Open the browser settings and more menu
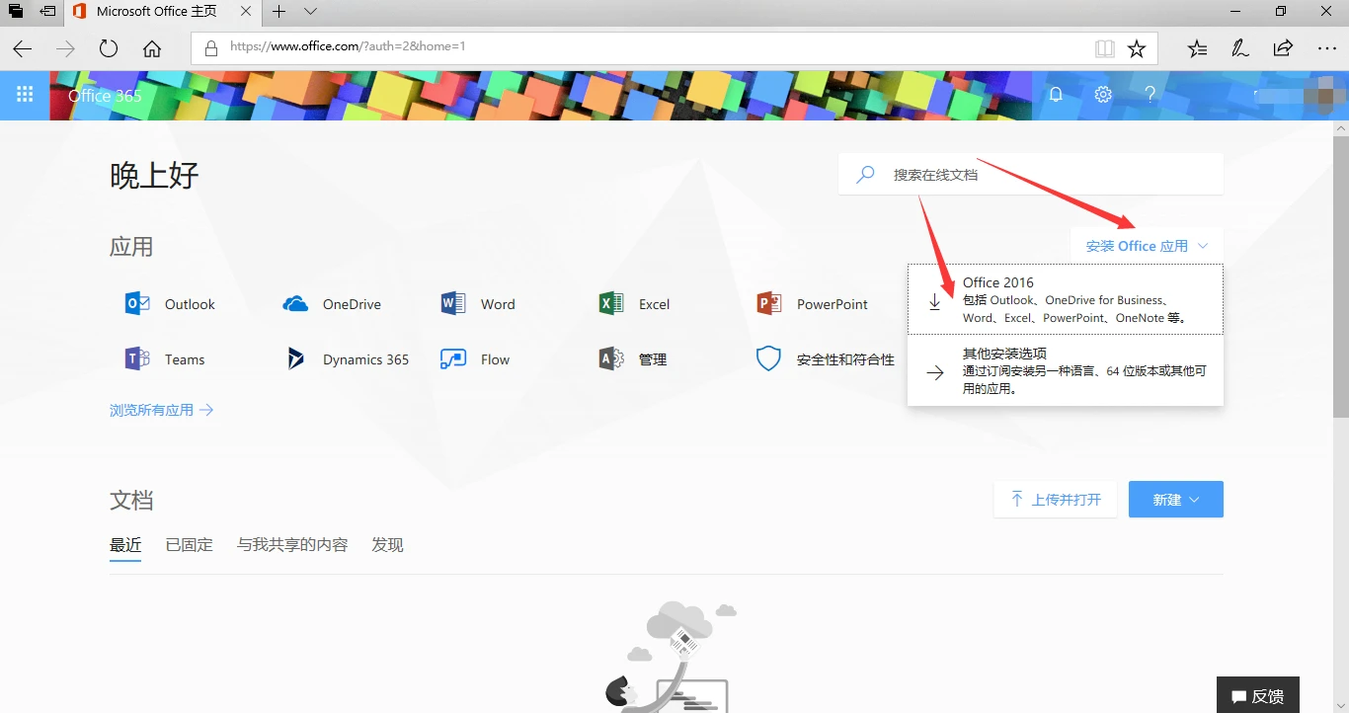The image size is (1349, 713). click(1326, 48)
